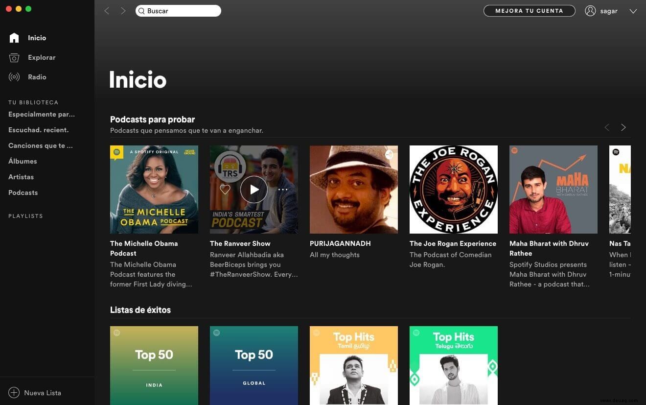The height and width of the screenshot is (405, 646).
Task: Click TRS logo on The Ranveer Show cover
Action: tap(230, 167)
